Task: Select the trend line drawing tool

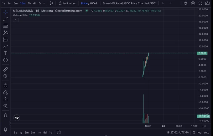Action: 6,19
